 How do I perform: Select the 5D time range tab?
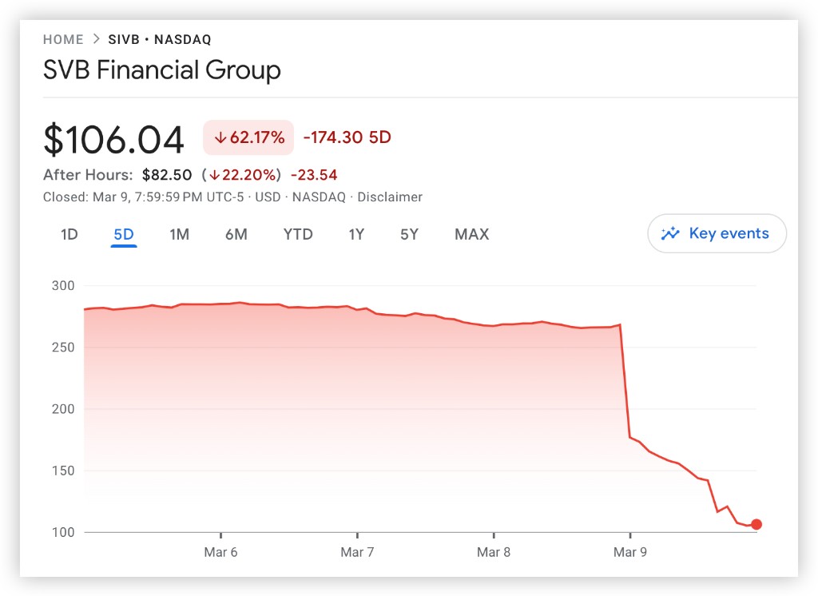click(x=124, y=235)
